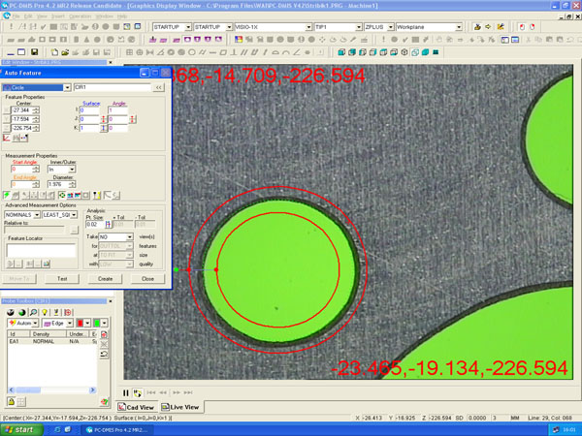The height and width of the screenshot is (436, 582).
Task: Click the crosshair circle target icon in dialog
Action: [62, 195]
